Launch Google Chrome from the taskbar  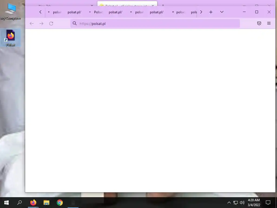point(60,203)
